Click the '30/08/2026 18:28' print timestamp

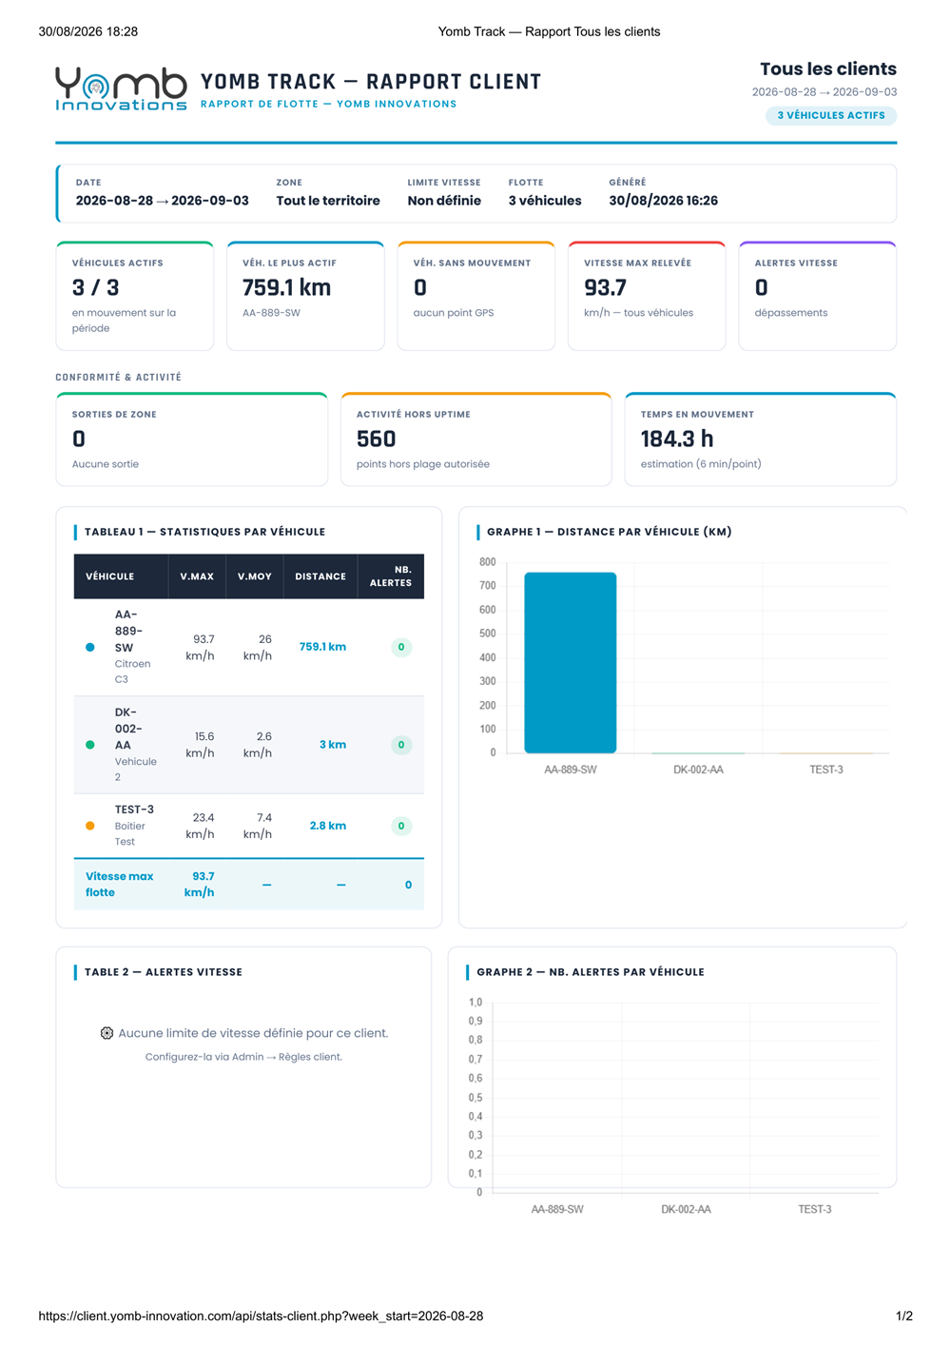pyautogui.click(x=88, y=31)
